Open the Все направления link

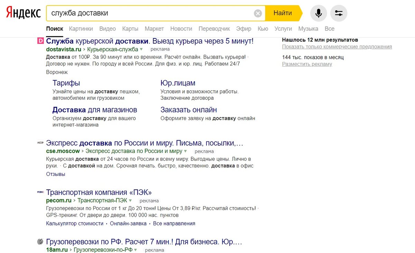[x=174, y=224]
